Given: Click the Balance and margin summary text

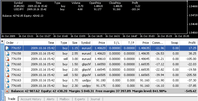Looking at the screenshot, I should (89, 91).
